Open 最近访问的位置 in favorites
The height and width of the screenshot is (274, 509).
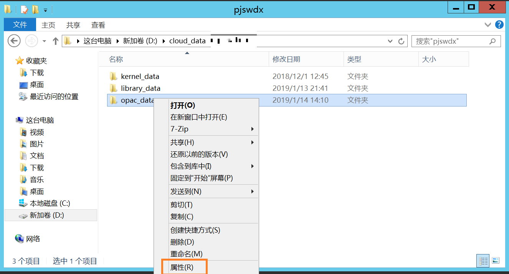[54, 97]
